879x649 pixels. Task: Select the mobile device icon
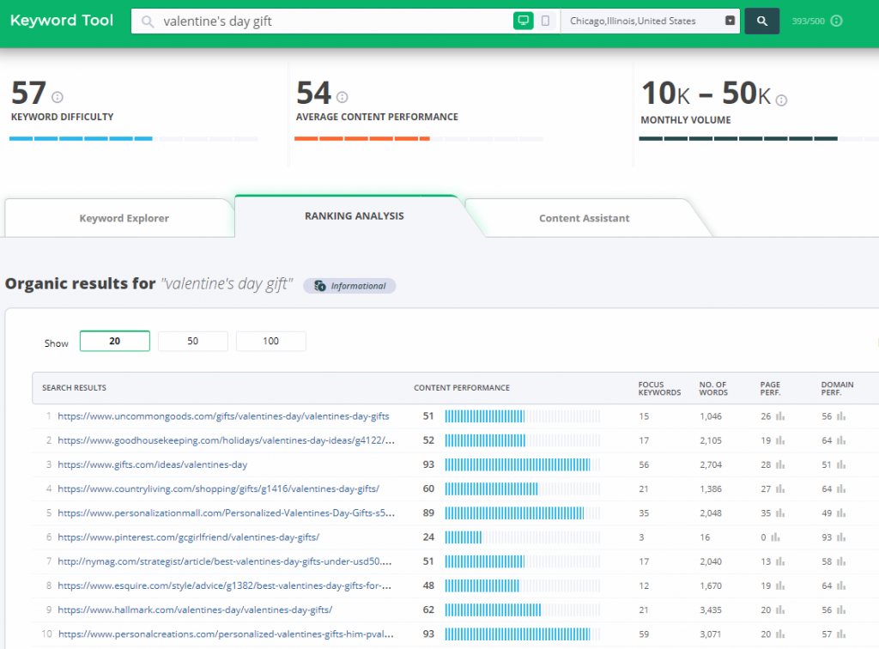click(x=545, y=21)
